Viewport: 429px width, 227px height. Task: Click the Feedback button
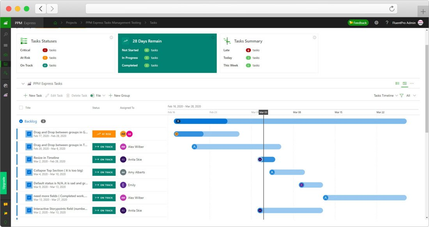(358, 23)
